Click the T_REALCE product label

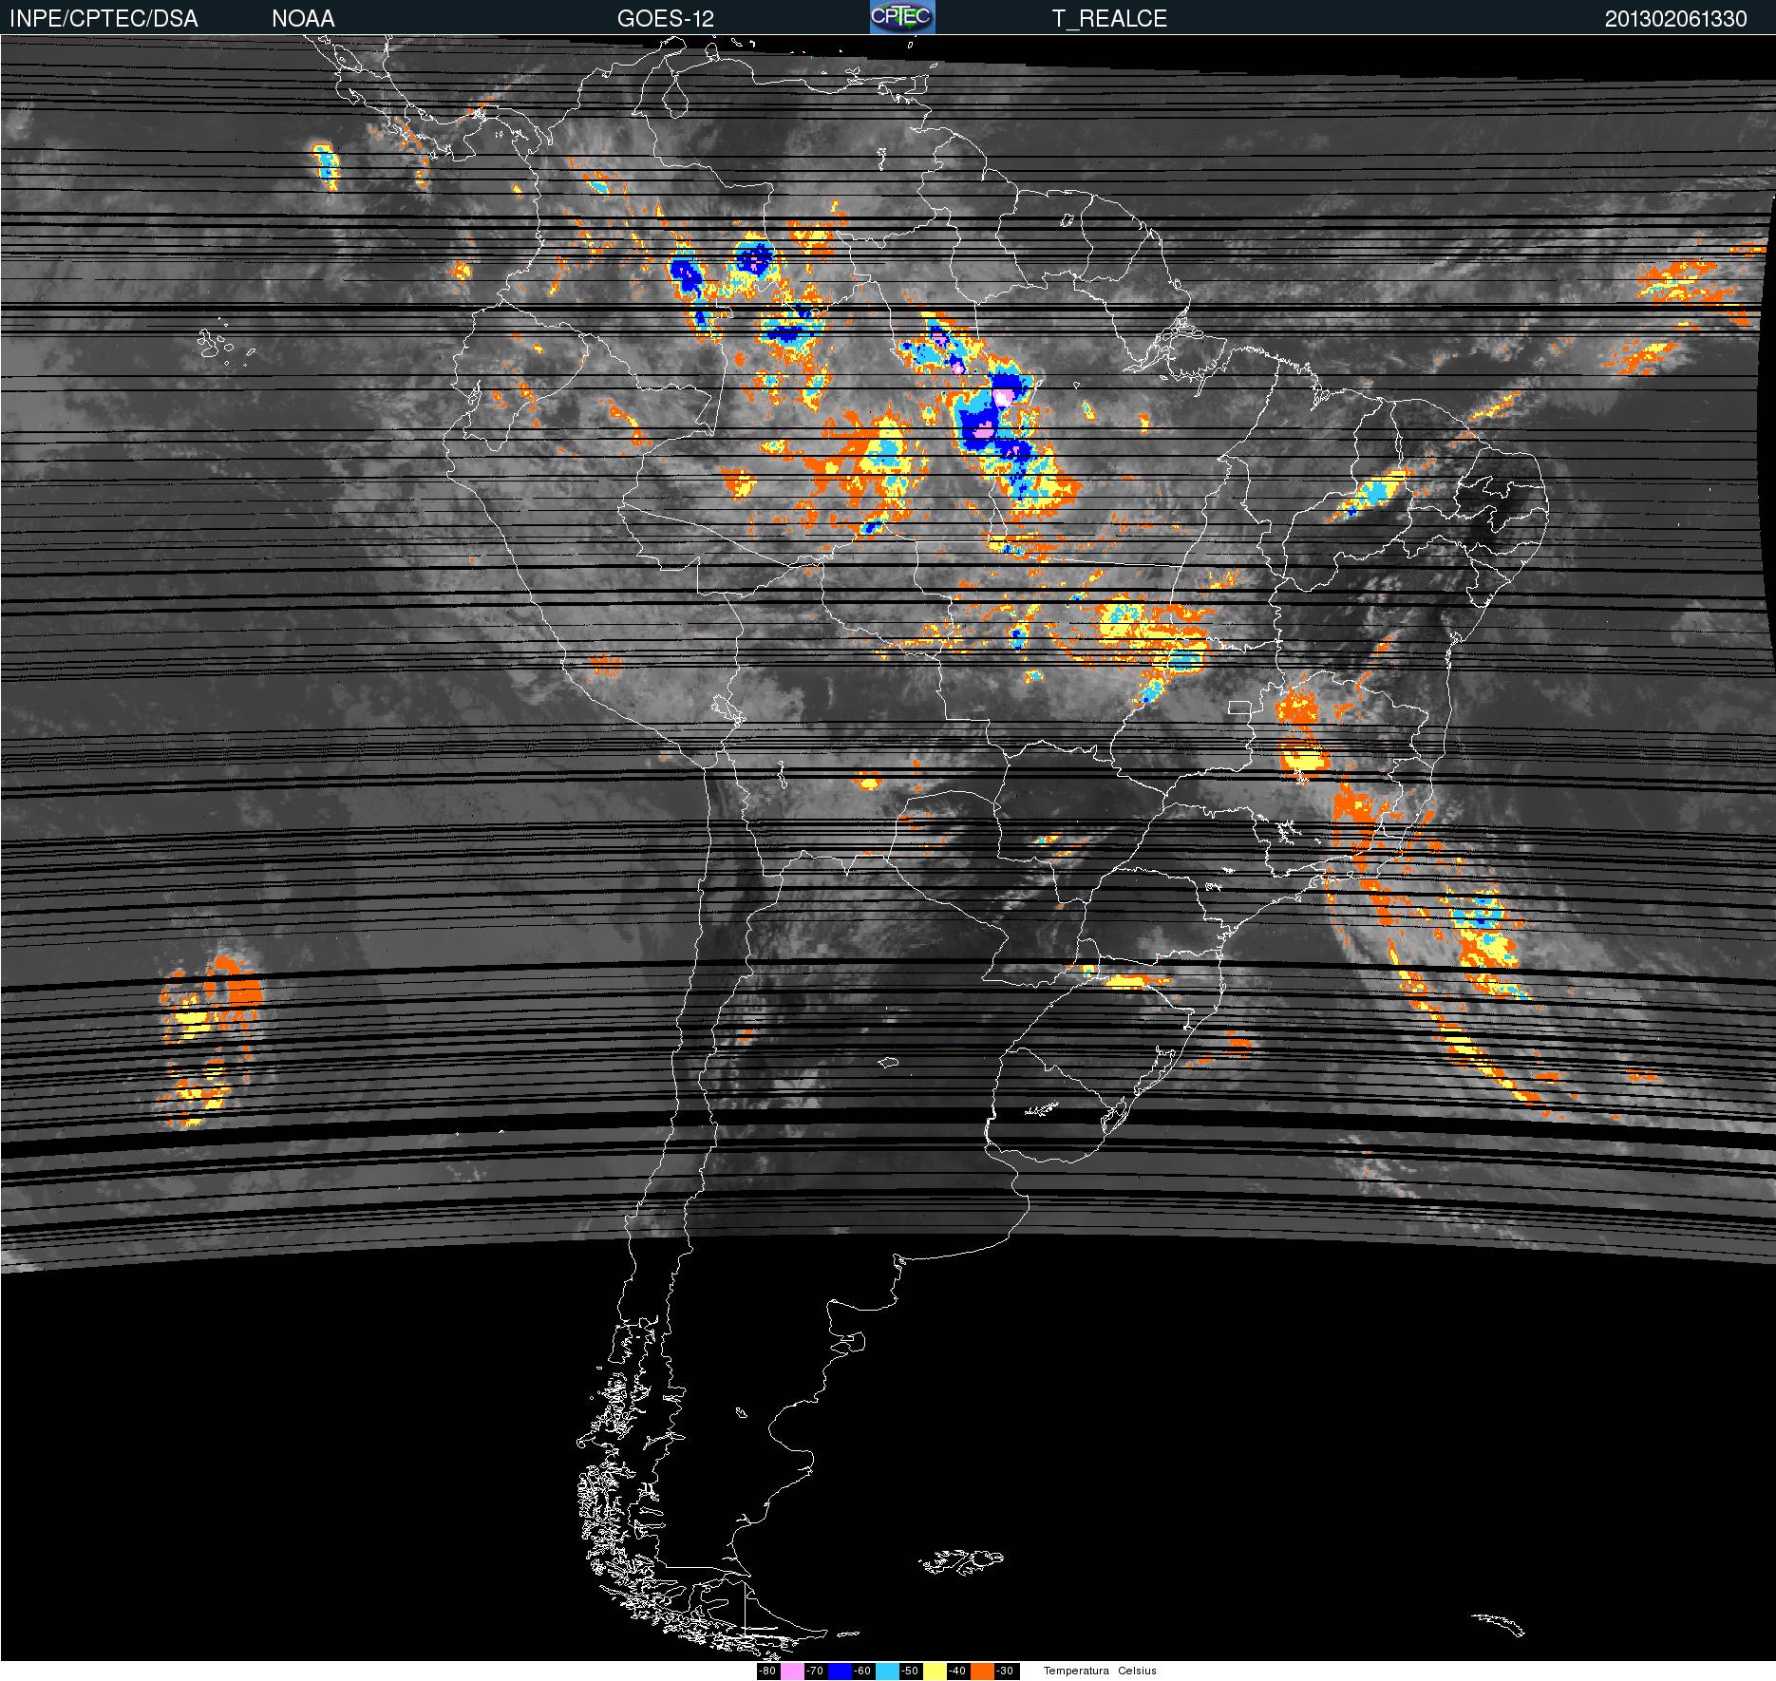point(1109,19)
